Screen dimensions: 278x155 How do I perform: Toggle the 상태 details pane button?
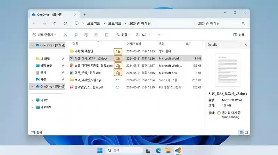[x=239, y=35]
